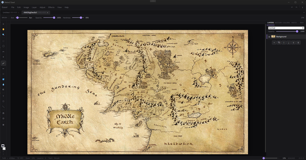The width and height of the screenshot is (306, 160).
Task: Select the Hand pan tool
Action: point(3,29)
